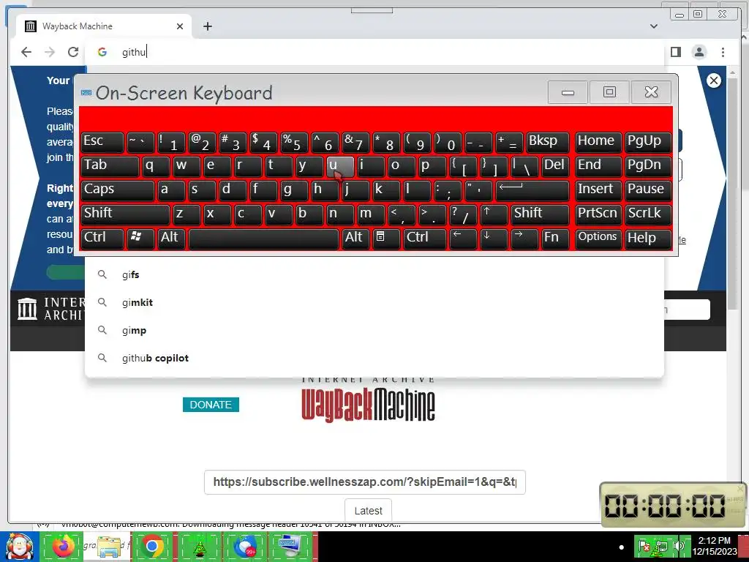
Task: Reload the page with refresh icon
Action: tap(72, 52)
